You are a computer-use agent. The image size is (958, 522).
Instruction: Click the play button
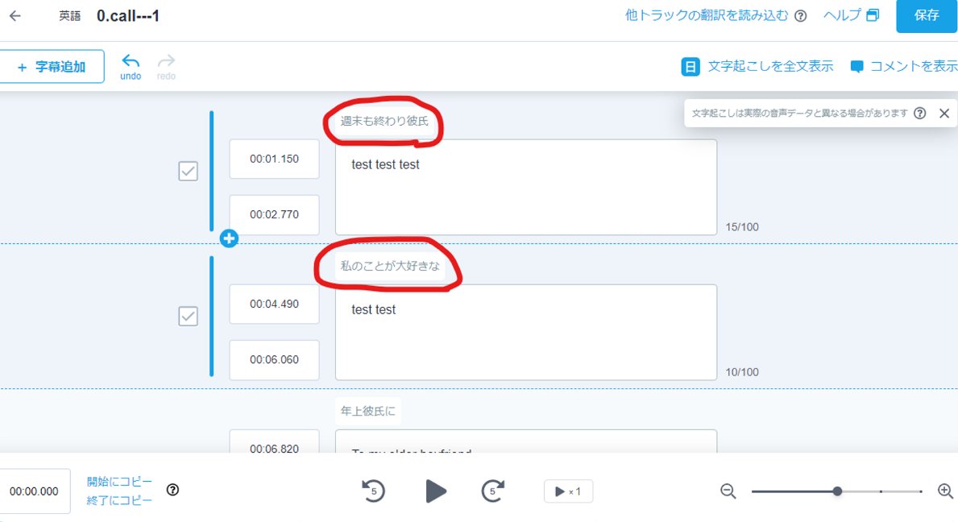pos(435,491)
